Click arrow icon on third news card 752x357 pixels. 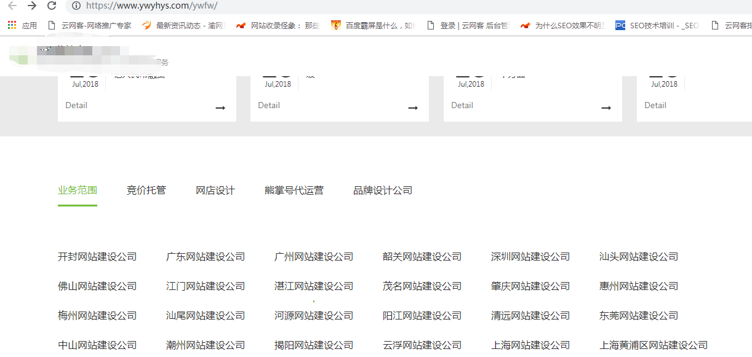pyautogui.click(x=606, y=108)
